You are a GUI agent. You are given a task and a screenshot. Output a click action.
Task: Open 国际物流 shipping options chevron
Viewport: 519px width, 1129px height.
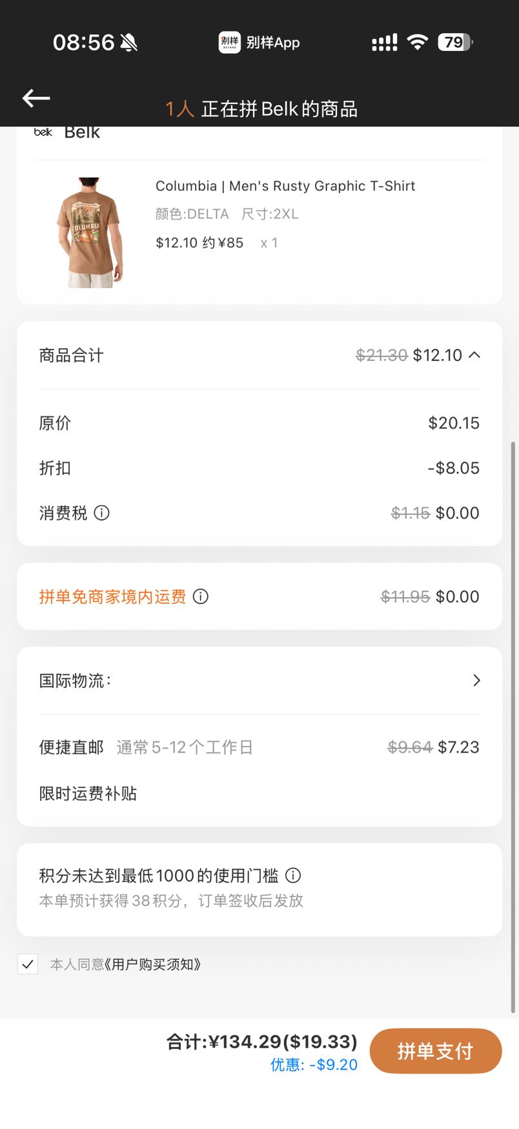click(x=476, y=680)
